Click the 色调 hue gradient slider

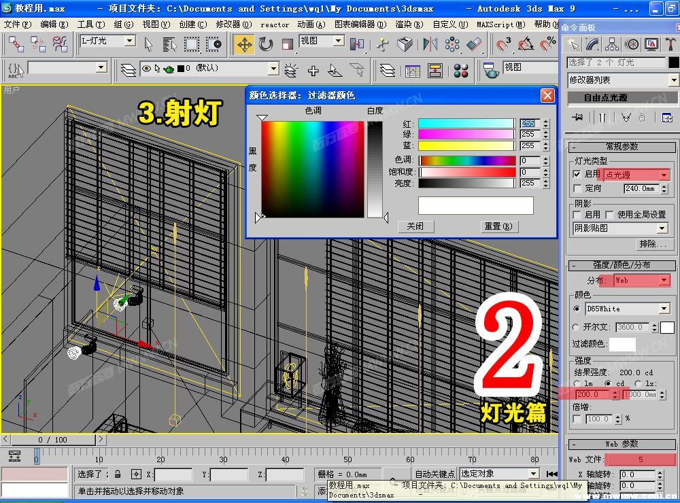point(466,160)
